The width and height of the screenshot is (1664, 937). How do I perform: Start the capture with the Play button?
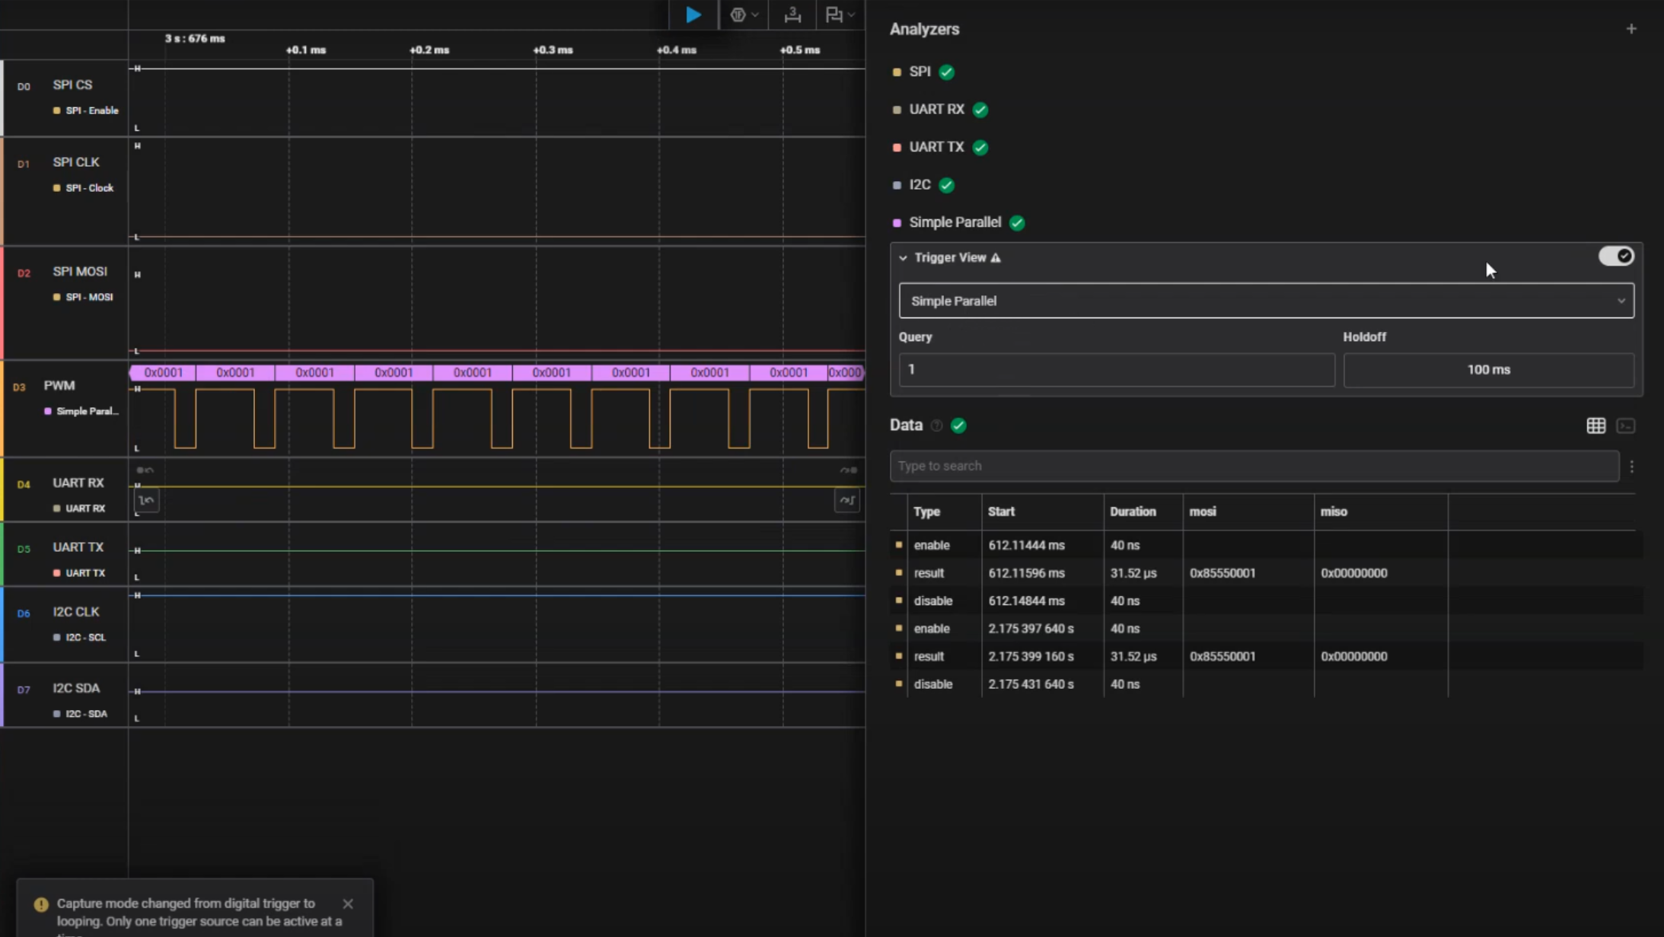pyautogui.click(x=691, y=14)
